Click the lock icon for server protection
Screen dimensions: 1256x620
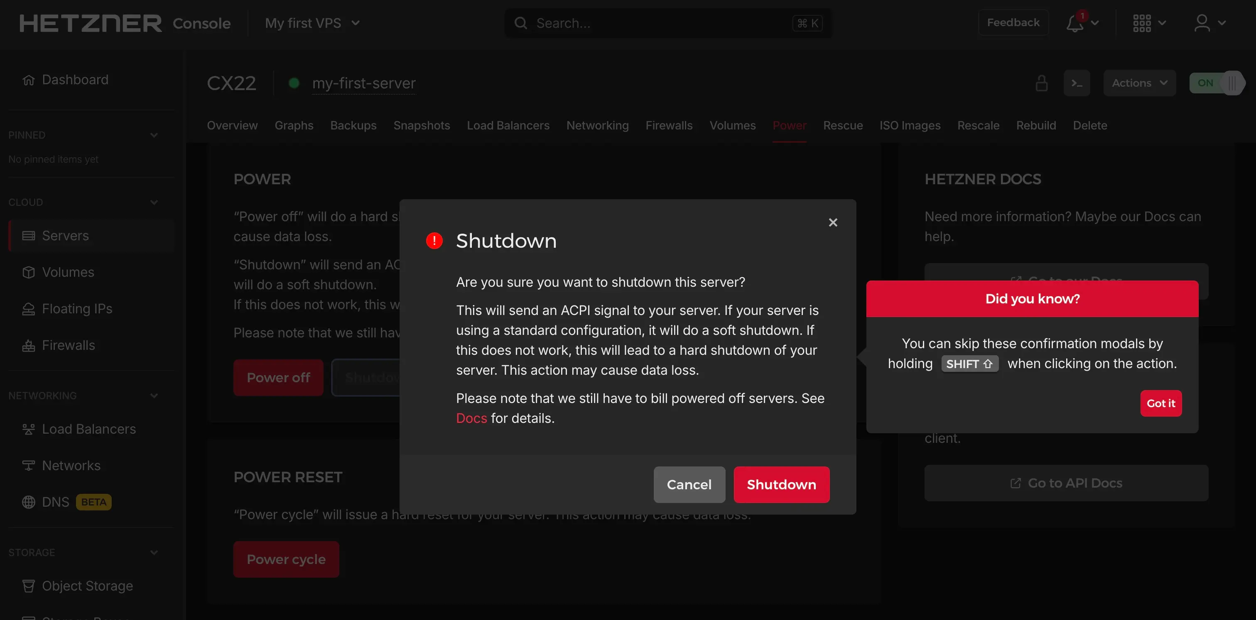tap(1041, 83)
